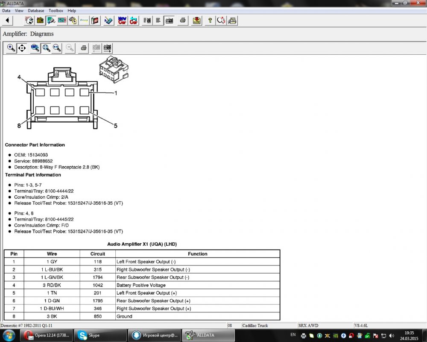This screenshot has width=427, height=342.
Task: Click the fit-width zoom icon
Action: click(56, 48)
